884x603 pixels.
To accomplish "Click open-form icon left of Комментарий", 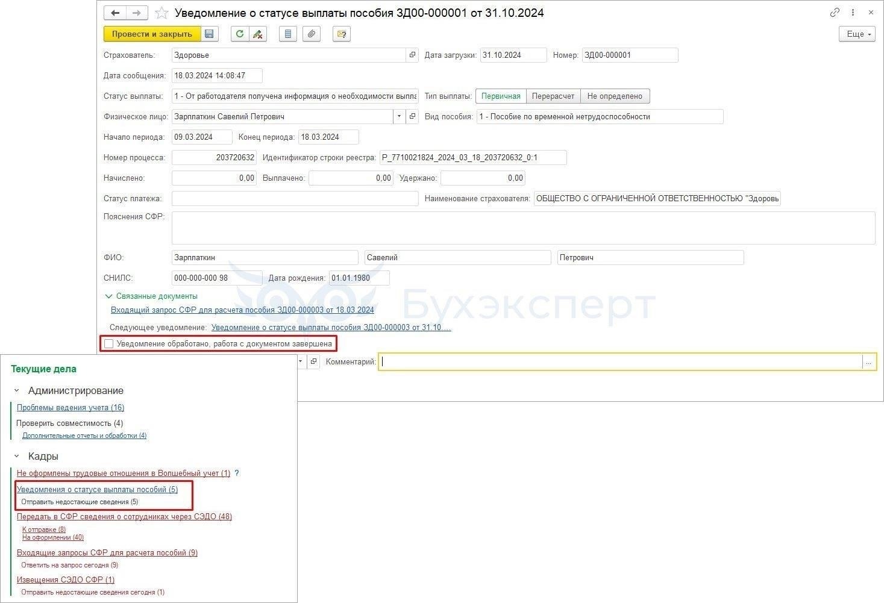I will point(313,361).
